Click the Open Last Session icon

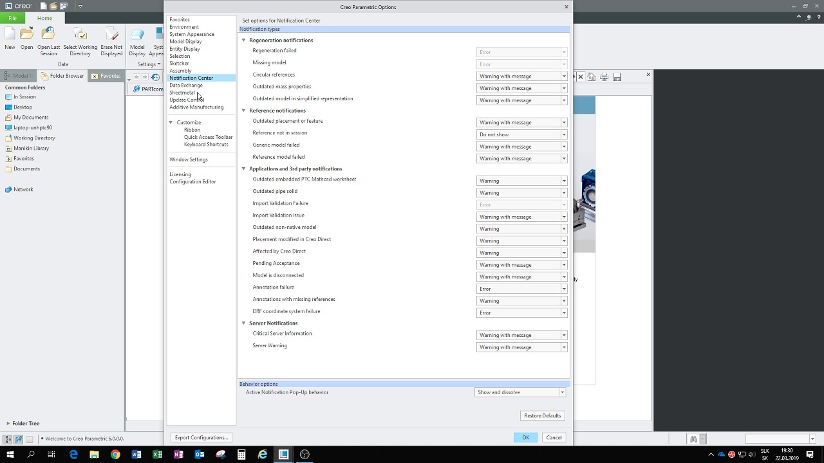coord(49,34)
